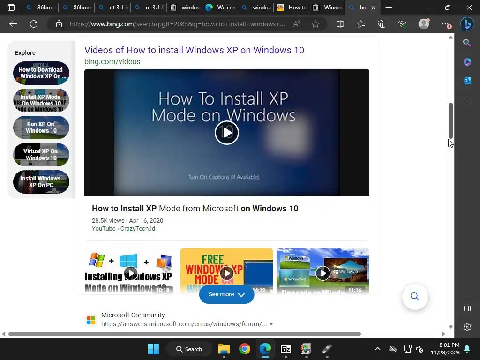
Task: Expand Microsoft Community URL dropdown arrow
Action: [271, 324]
